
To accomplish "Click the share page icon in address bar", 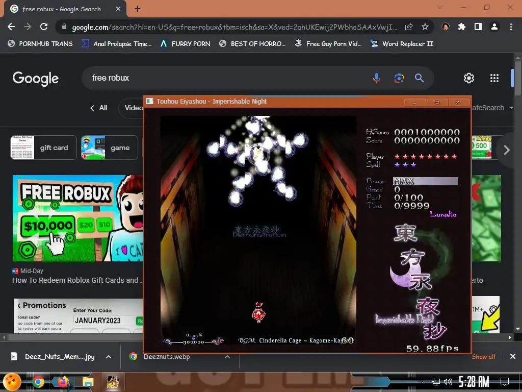I will coord(409,27).
